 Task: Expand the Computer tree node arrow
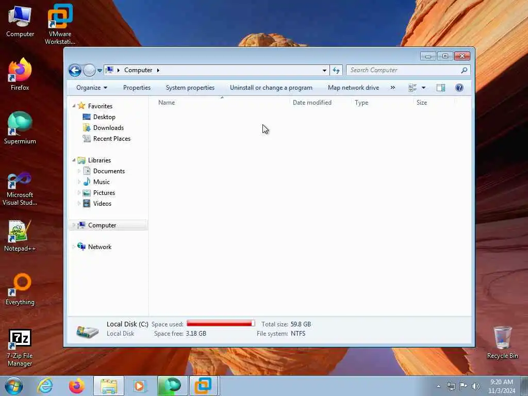[74, 225]
